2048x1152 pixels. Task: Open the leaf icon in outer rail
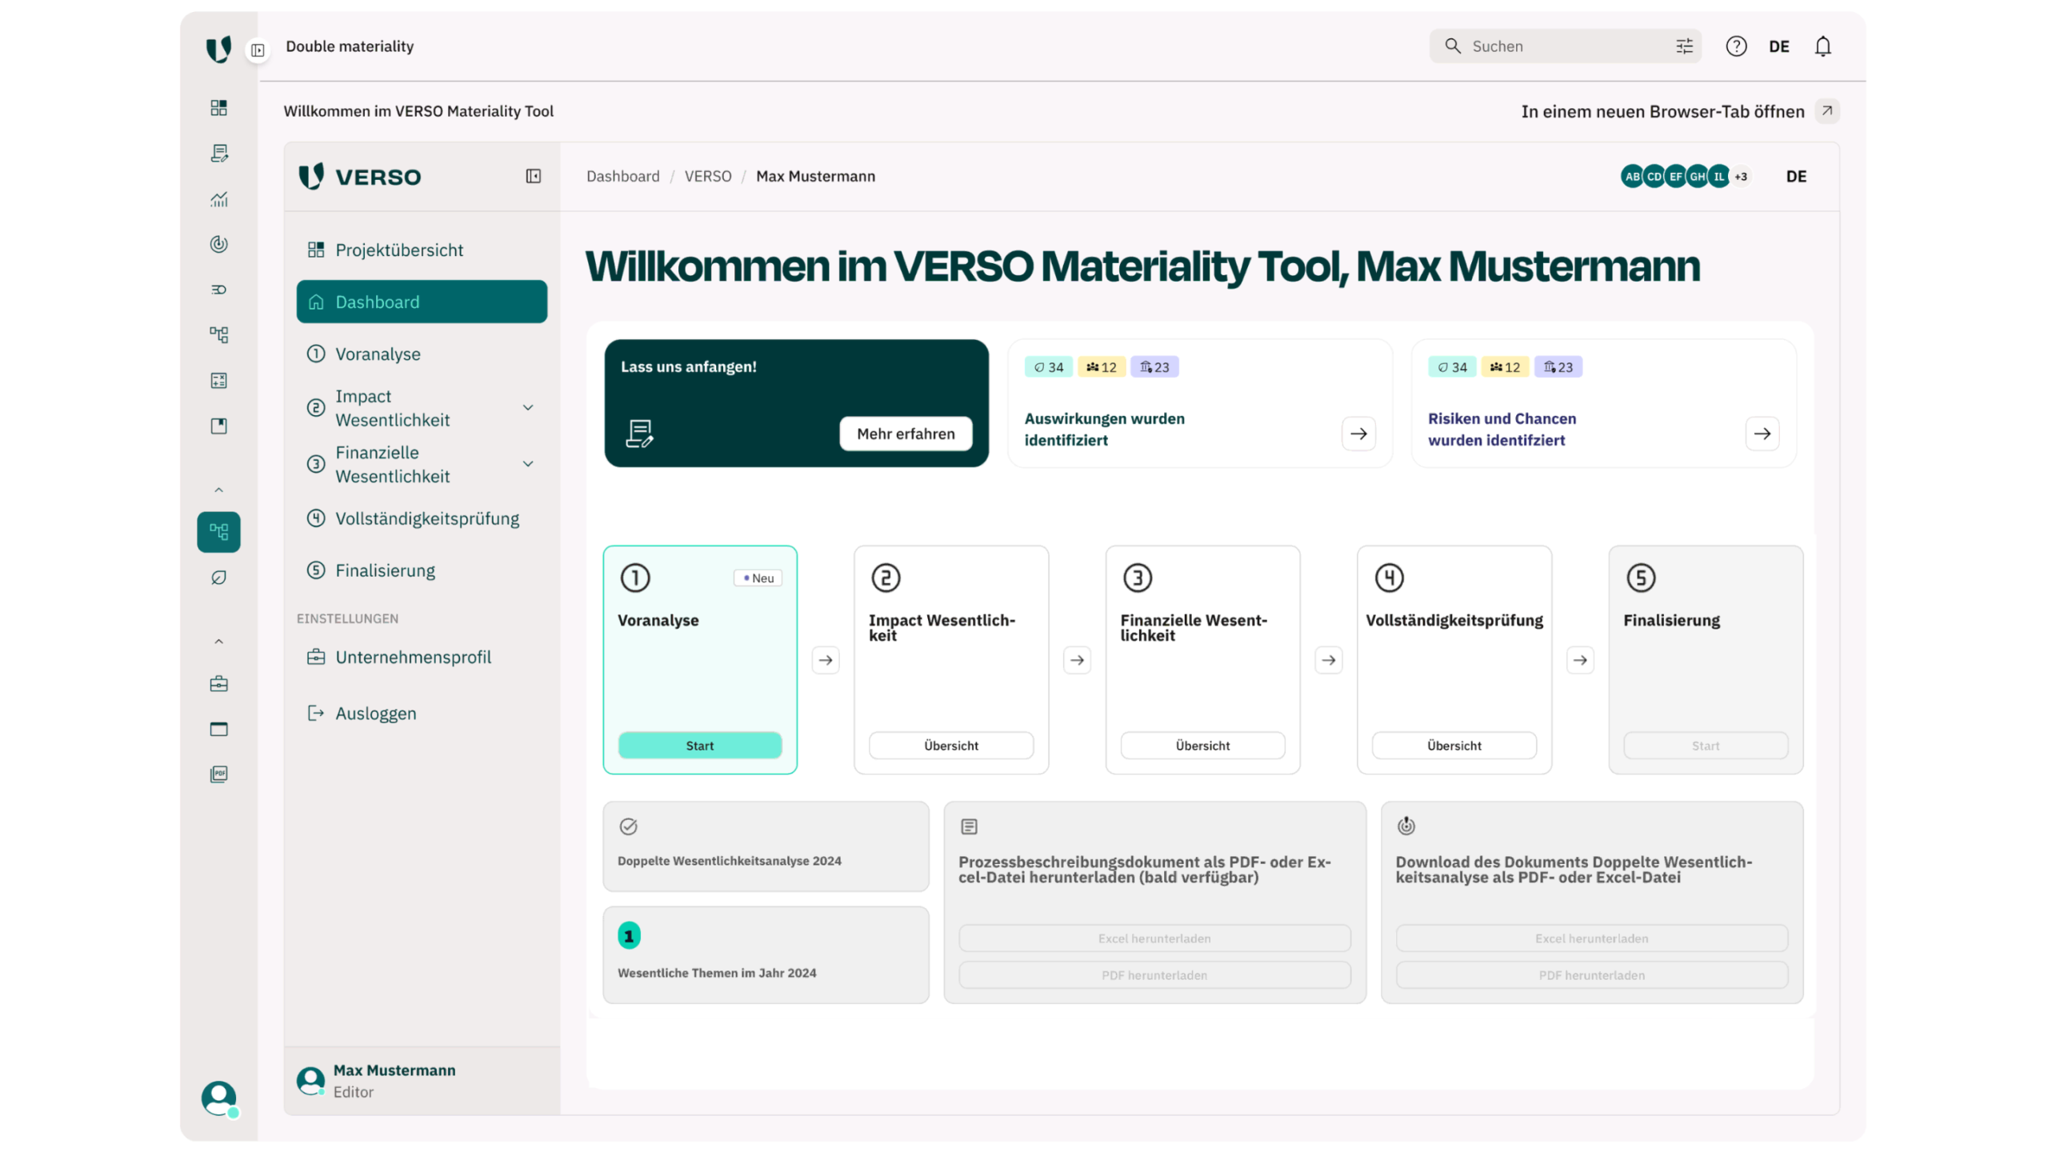(x=218, y=577)
